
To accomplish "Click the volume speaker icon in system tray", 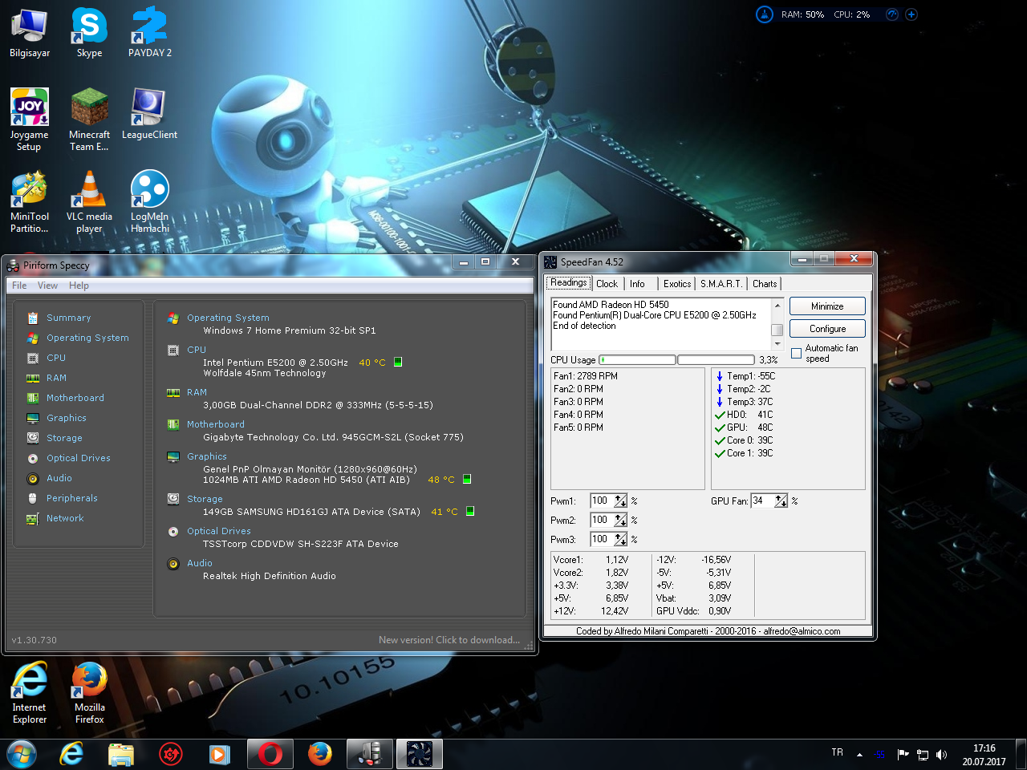I will (941, 755).
